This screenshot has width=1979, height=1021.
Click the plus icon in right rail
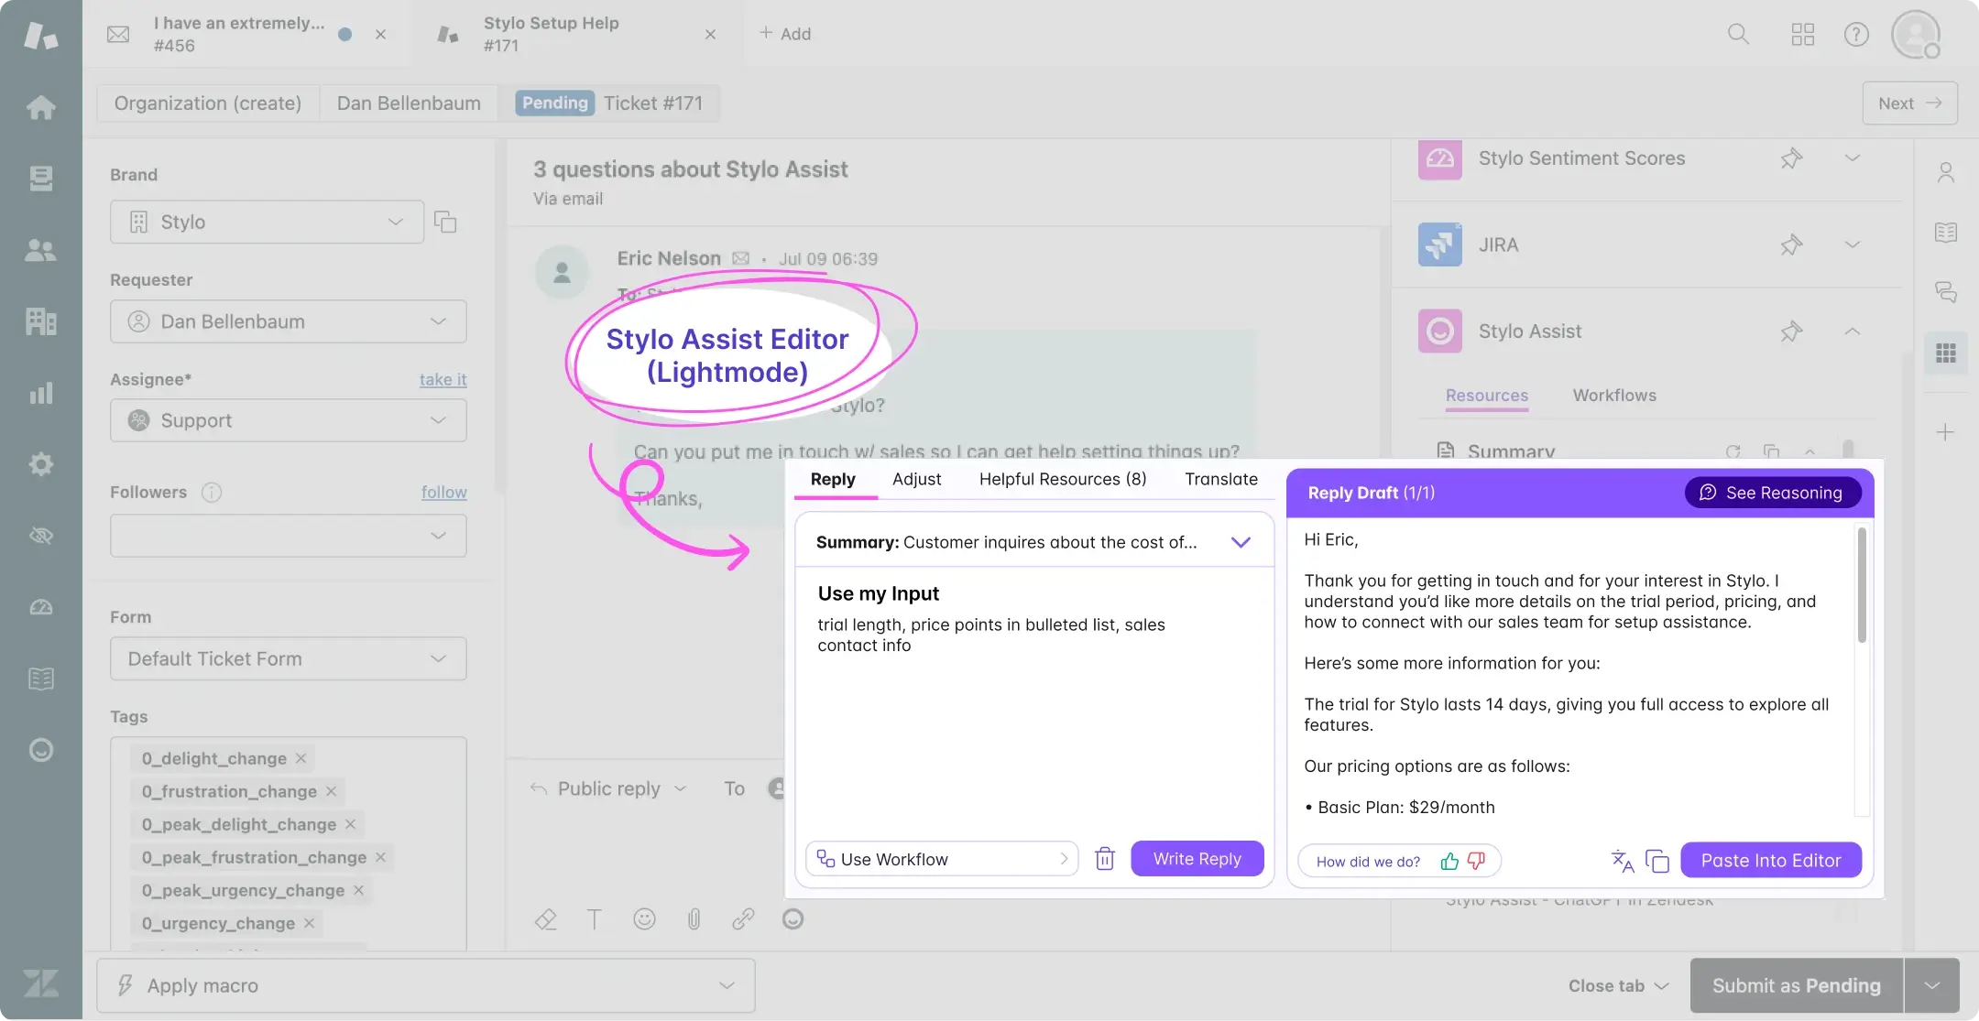(x=1946, y=432)
